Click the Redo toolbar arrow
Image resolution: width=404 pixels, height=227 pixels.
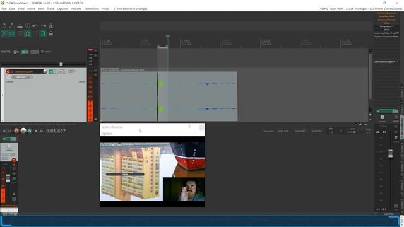[43, 25]
